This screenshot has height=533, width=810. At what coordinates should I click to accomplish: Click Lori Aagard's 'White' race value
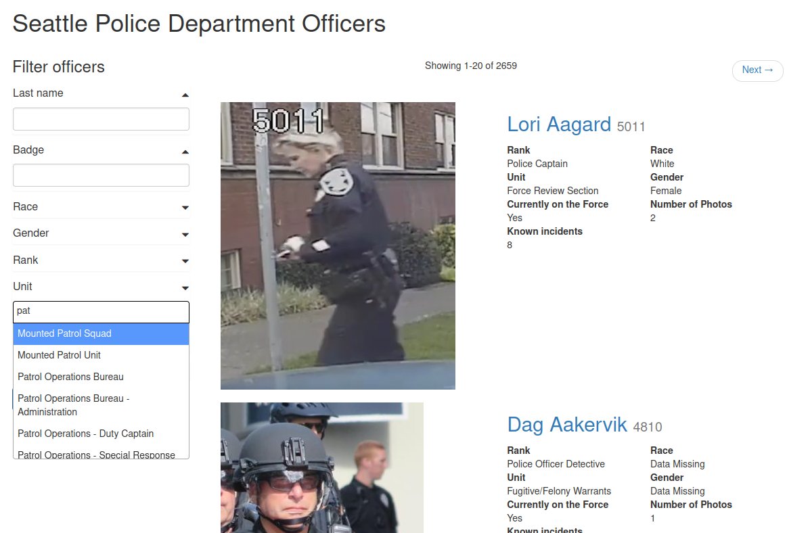pyautogui.click(x=662, y=164)
